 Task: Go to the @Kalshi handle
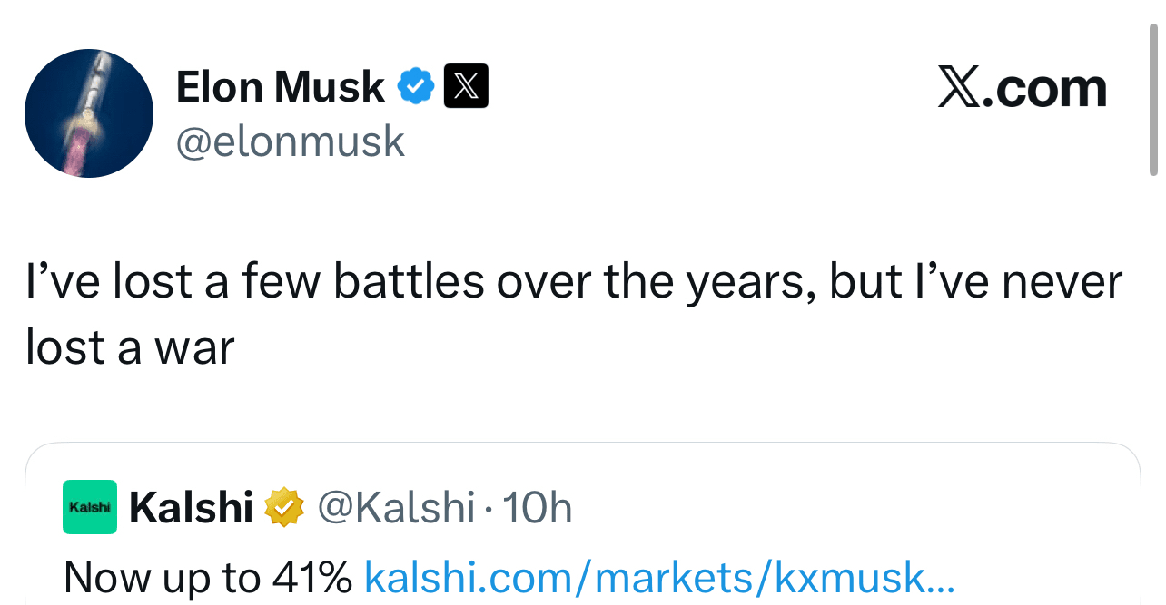pyautogui.click(x=396, y=508)
